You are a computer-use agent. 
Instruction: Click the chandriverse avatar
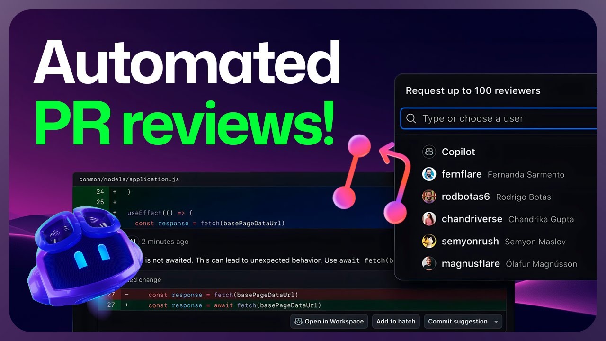[x=429, y=219]
